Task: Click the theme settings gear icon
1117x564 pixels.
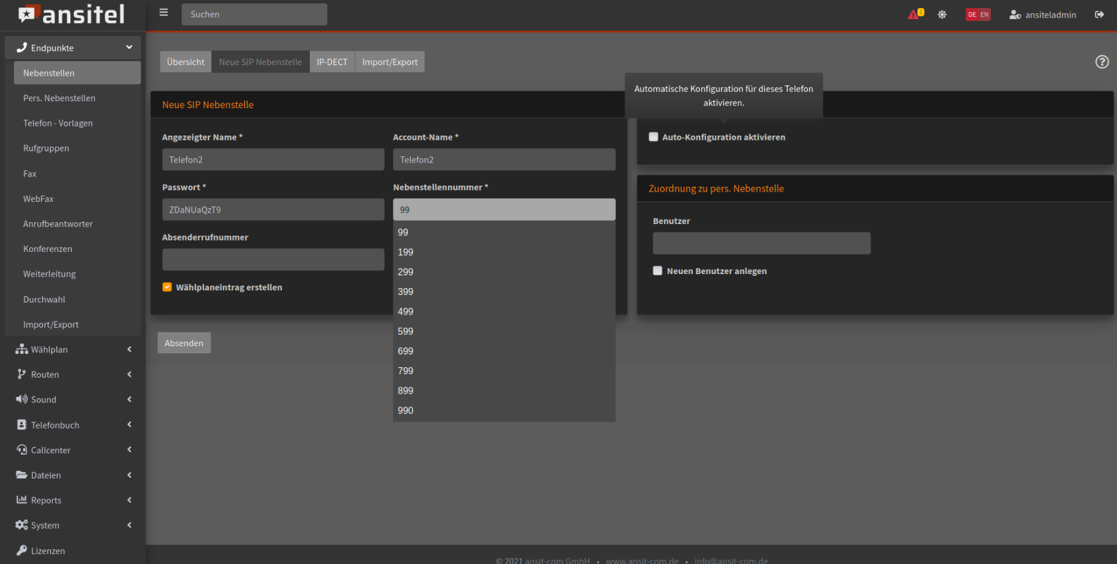Action: pos(942,15)
